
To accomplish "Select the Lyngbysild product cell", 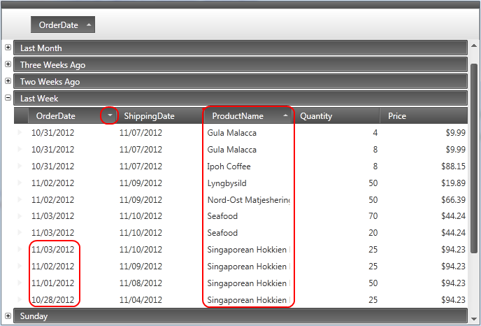I will [228, 183].
